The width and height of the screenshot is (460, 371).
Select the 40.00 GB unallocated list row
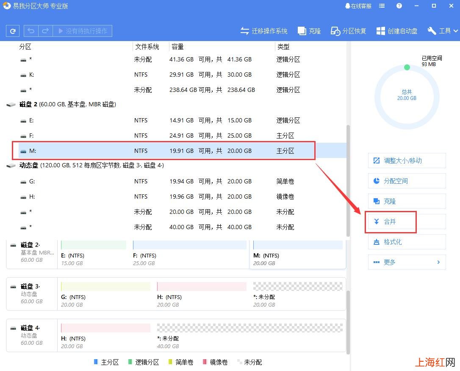pyautogui.click(x=182, y=227)
